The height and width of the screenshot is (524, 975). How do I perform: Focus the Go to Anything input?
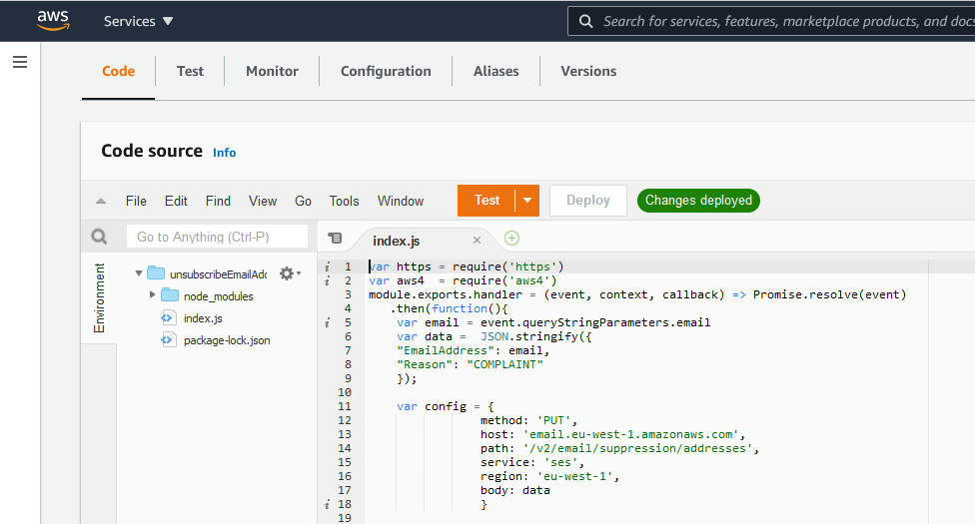tap(217, 237)
